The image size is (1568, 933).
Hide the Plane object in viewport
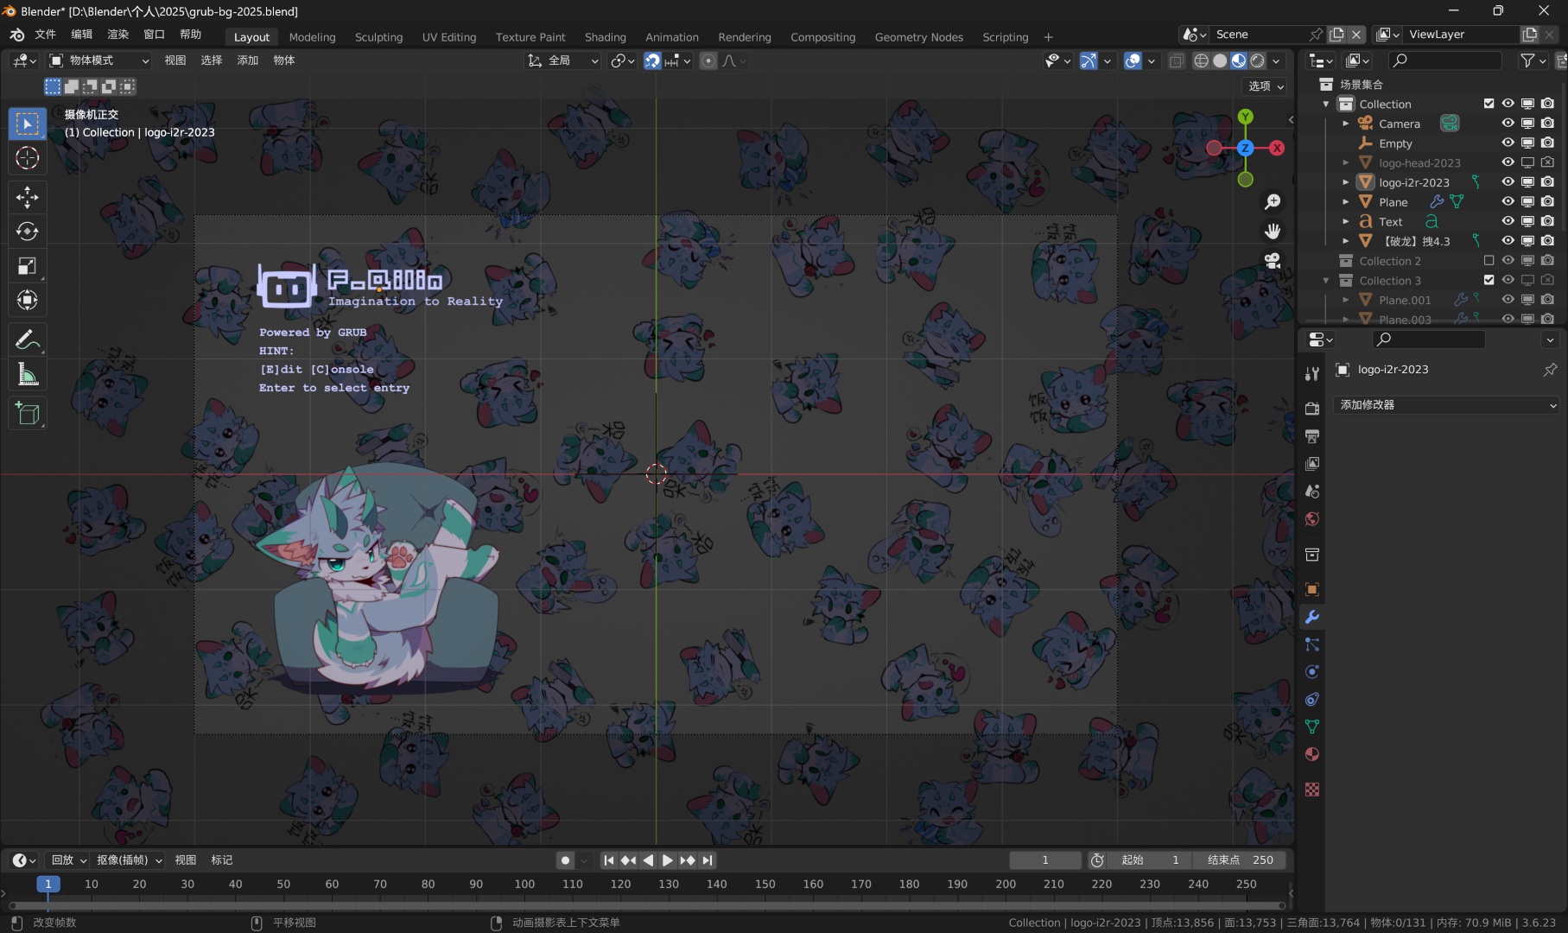(x=1508, y=201)
